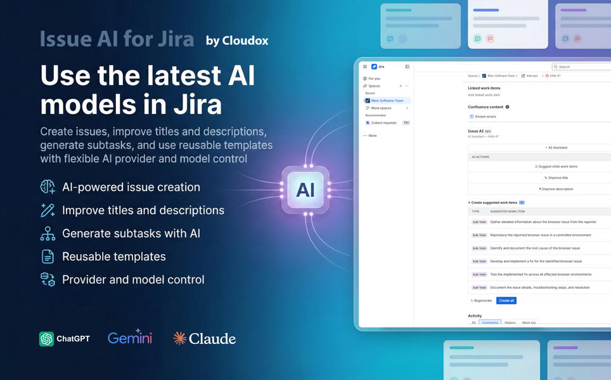Click Add linked work item link
611x380 pixels.
pyautogui.click(x=484, y=95)
